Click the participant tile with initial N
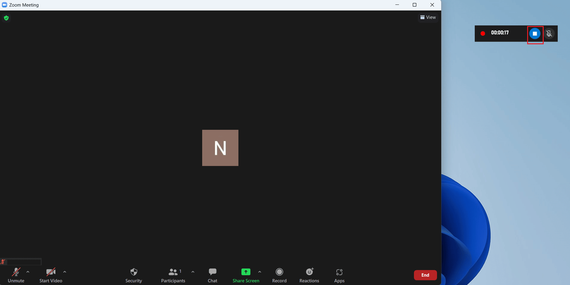Viewport: 570px width, 285px height. point(220,148)
